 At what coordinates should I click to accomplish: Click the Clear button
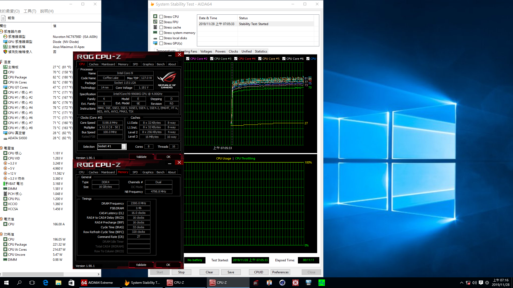tap(209, 272)
